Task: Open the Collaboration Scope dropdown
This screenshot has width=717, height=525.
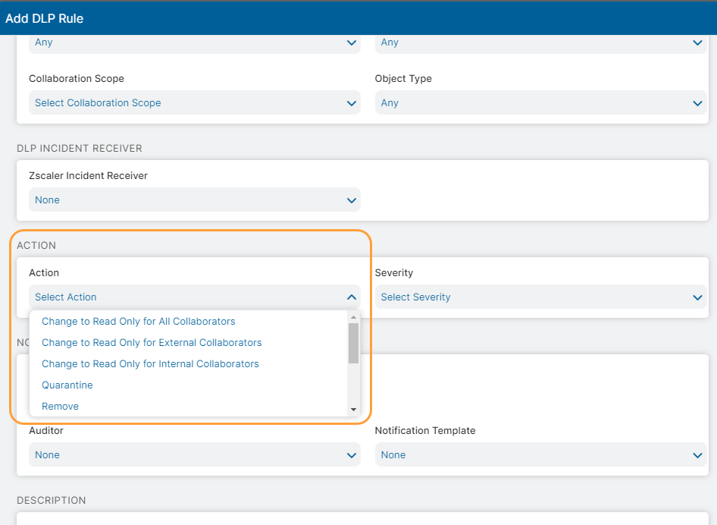Action: click(194, 103)
